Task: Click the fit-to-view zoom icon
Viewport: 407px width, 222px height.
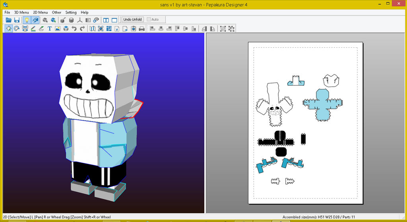Action: click(x=101, y=29)
